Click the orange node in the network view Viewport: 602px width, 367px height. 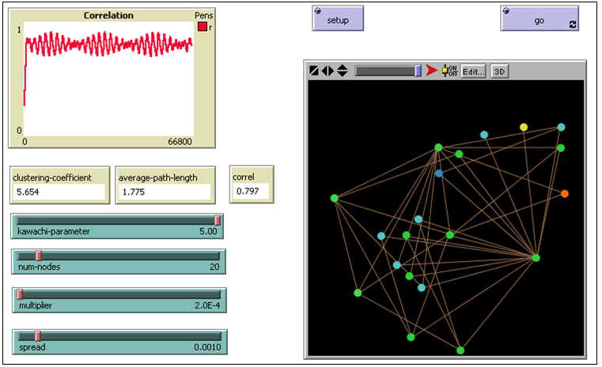(x=564, y=194)
